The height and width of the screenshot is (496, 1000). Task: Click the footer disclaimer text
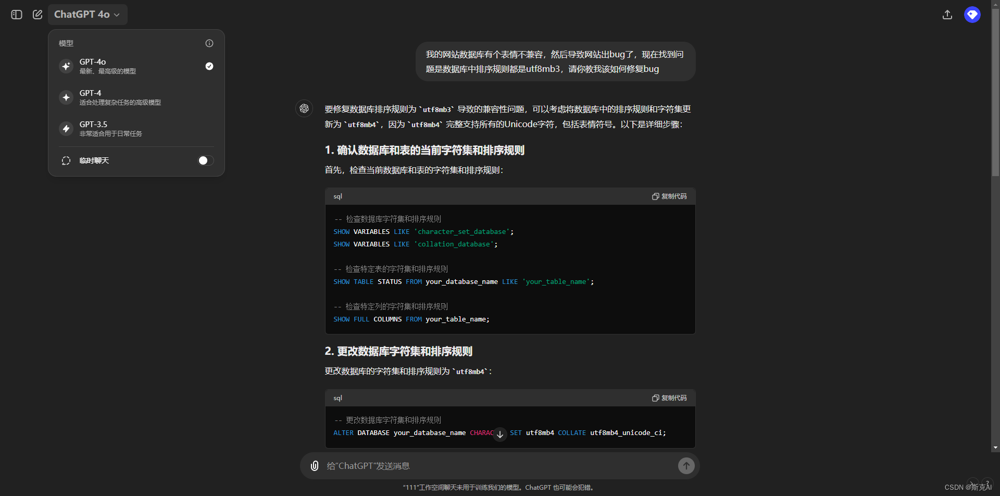499,488
